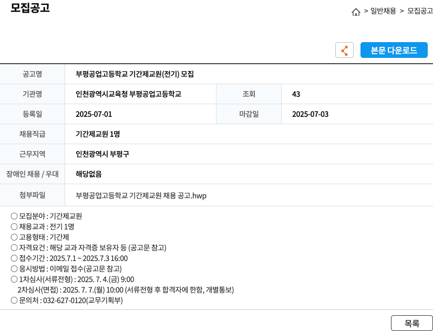This screenshot has width=433, height=331.
Task: Select 기간제교원 1명 value
Action: 98,134
